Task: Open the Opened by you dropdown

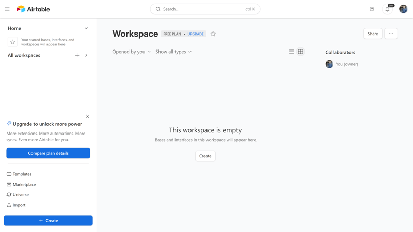Action: (132, 52)
